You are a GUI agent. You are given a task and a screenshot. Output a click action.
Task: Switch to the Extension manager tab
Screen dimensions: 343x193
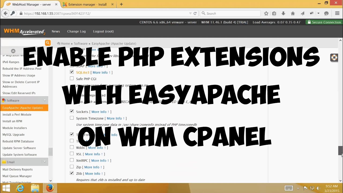click(x=87, y=4)
